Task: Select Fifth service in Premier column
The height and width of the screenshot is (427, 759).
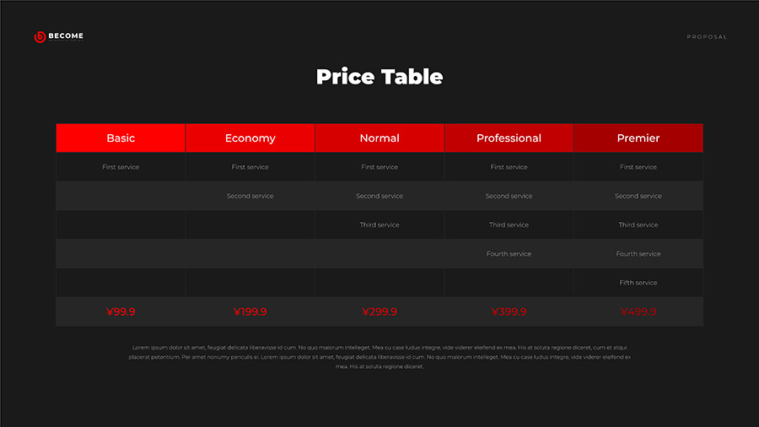Action: tap(638, 283)
